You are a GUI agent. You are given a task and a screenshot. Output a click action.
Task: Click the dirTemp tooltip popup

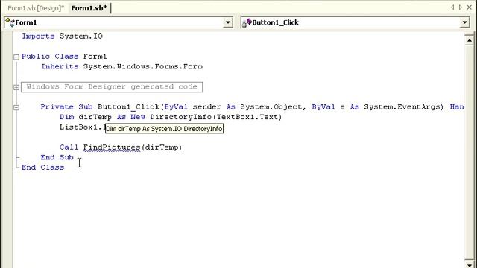[x=164, y=129]
